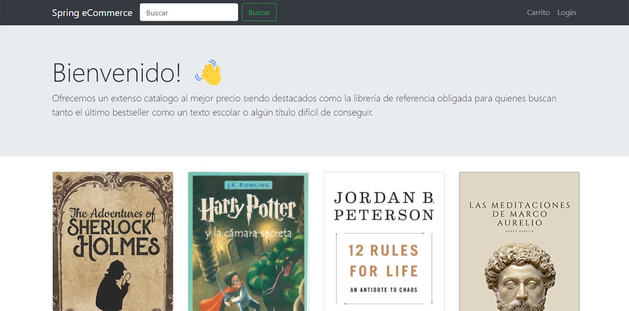The image size is (629, 311).
Task: Click the Bienvenido! heading text
Action: [x=116, y=73]
